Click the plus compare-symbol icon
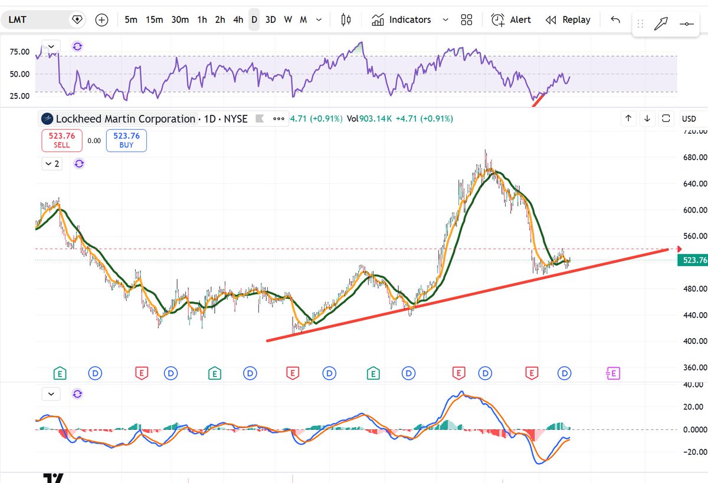This screenshot has width=708, height=483. coord(101,19)
